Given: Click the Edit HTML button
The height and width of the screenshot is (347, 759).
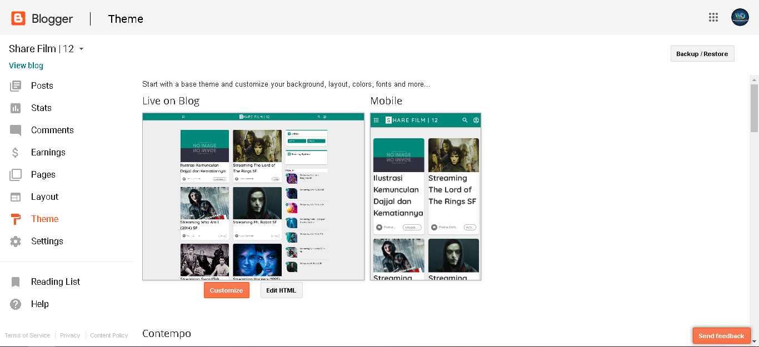Looking at the screenshot, I should click(281, 290).
